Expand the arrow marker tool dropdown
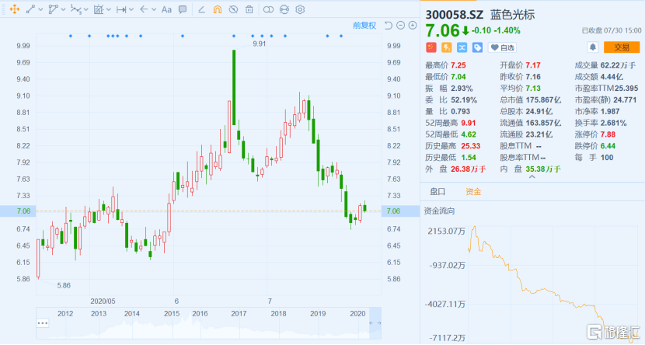The height and width of the screenshot is (345, 645). coord(153,9)
